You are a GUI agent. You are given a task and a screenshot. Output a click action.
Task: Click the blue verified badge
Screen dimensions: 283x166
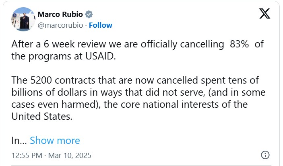(89, 14)
